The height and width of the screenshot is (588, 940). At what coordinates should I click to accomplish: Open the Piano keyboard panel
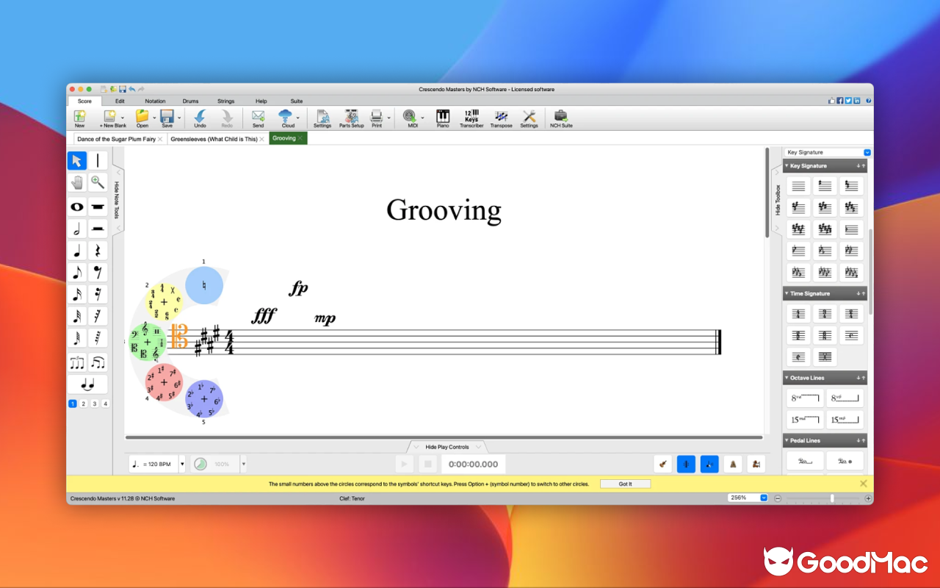[443, 118]
